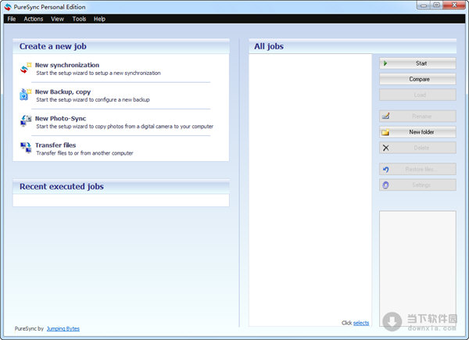The image size is (469, 340).
Task: Click the Rename button label
Action: [422, 116]
